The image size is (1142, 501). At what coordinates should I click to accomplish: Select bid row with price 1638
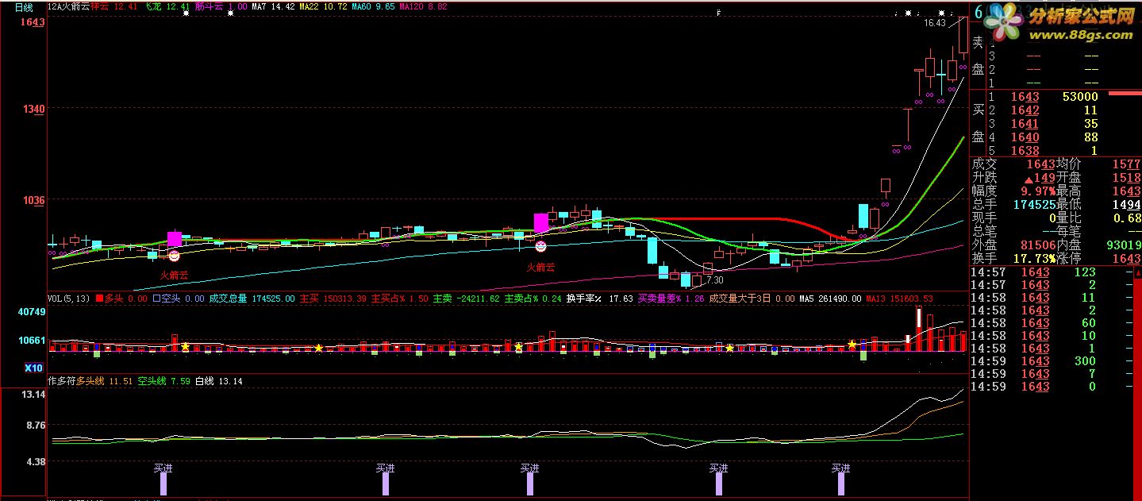pos(1044,151)
